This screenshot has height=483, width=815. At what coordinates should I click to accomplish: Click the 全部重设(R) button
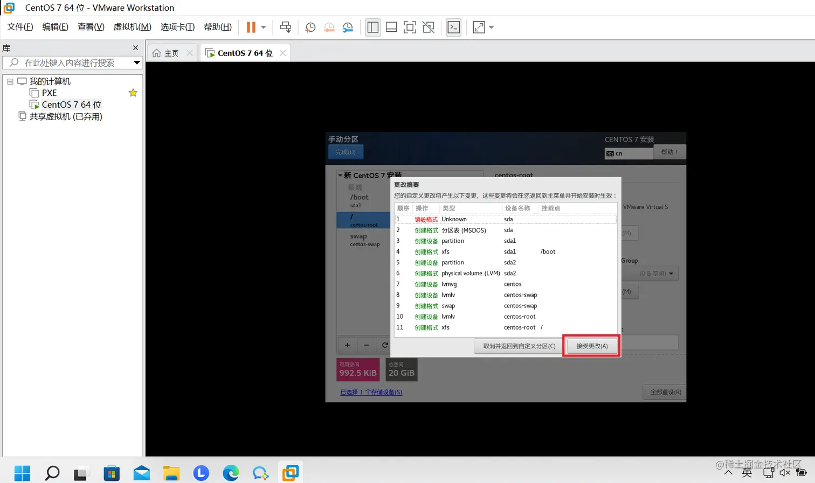665,392
